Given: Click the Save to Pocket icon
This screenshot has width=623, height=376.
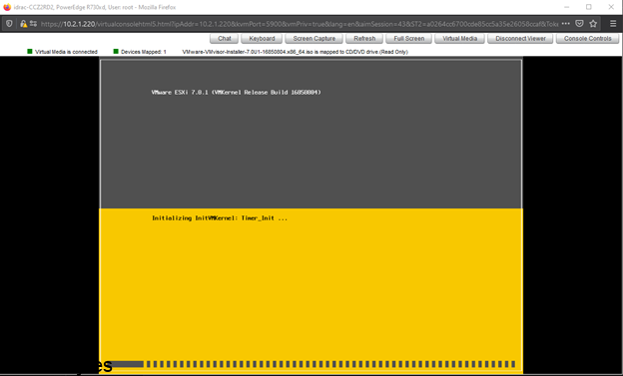Looking at the screenshot, I should coord(579,24).
